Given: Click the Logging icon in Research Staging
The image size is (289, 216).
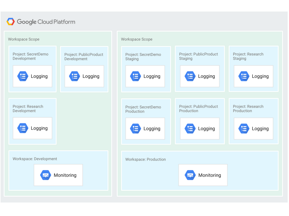Looking at the screenshot, I should click(x=244, y=76).
